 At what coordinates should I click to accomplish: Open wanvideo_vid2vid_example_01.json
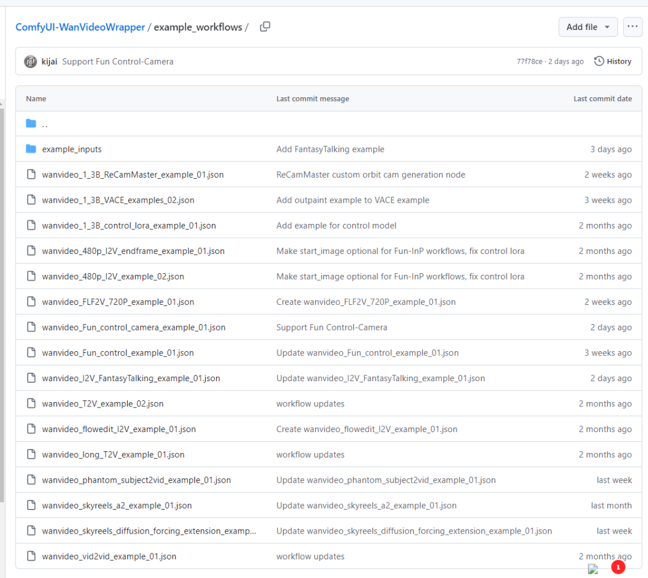click(109, 556)
